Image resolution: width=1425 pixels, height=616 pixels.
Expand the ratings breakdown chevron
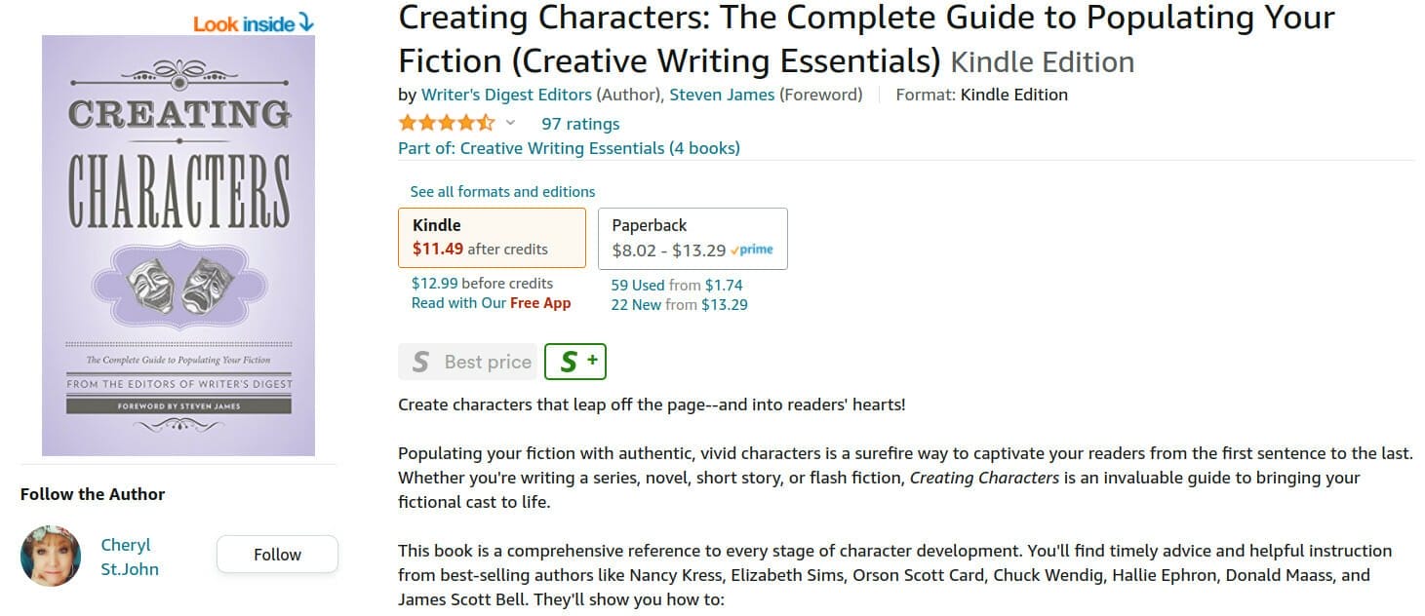(509, 124)
